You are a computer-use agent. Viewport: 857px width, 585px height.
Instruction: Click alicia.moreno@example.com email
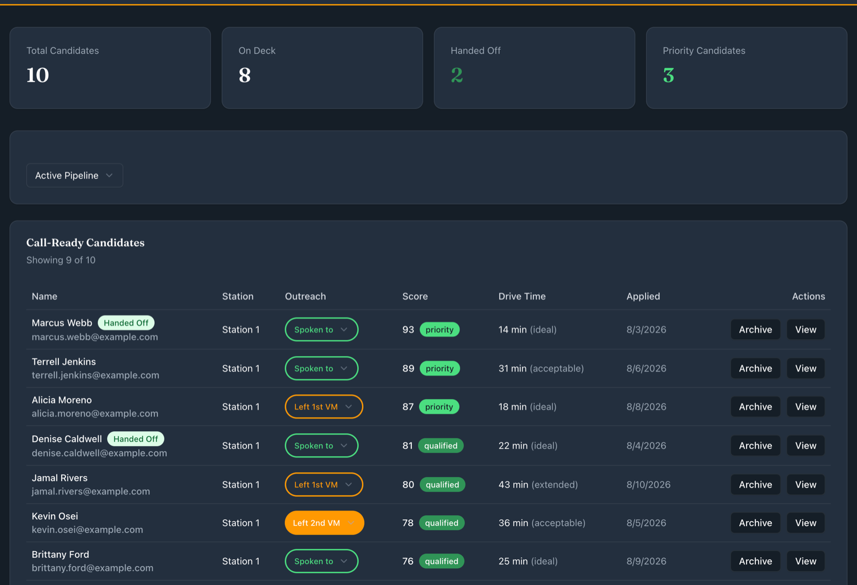tap(95, 414)
